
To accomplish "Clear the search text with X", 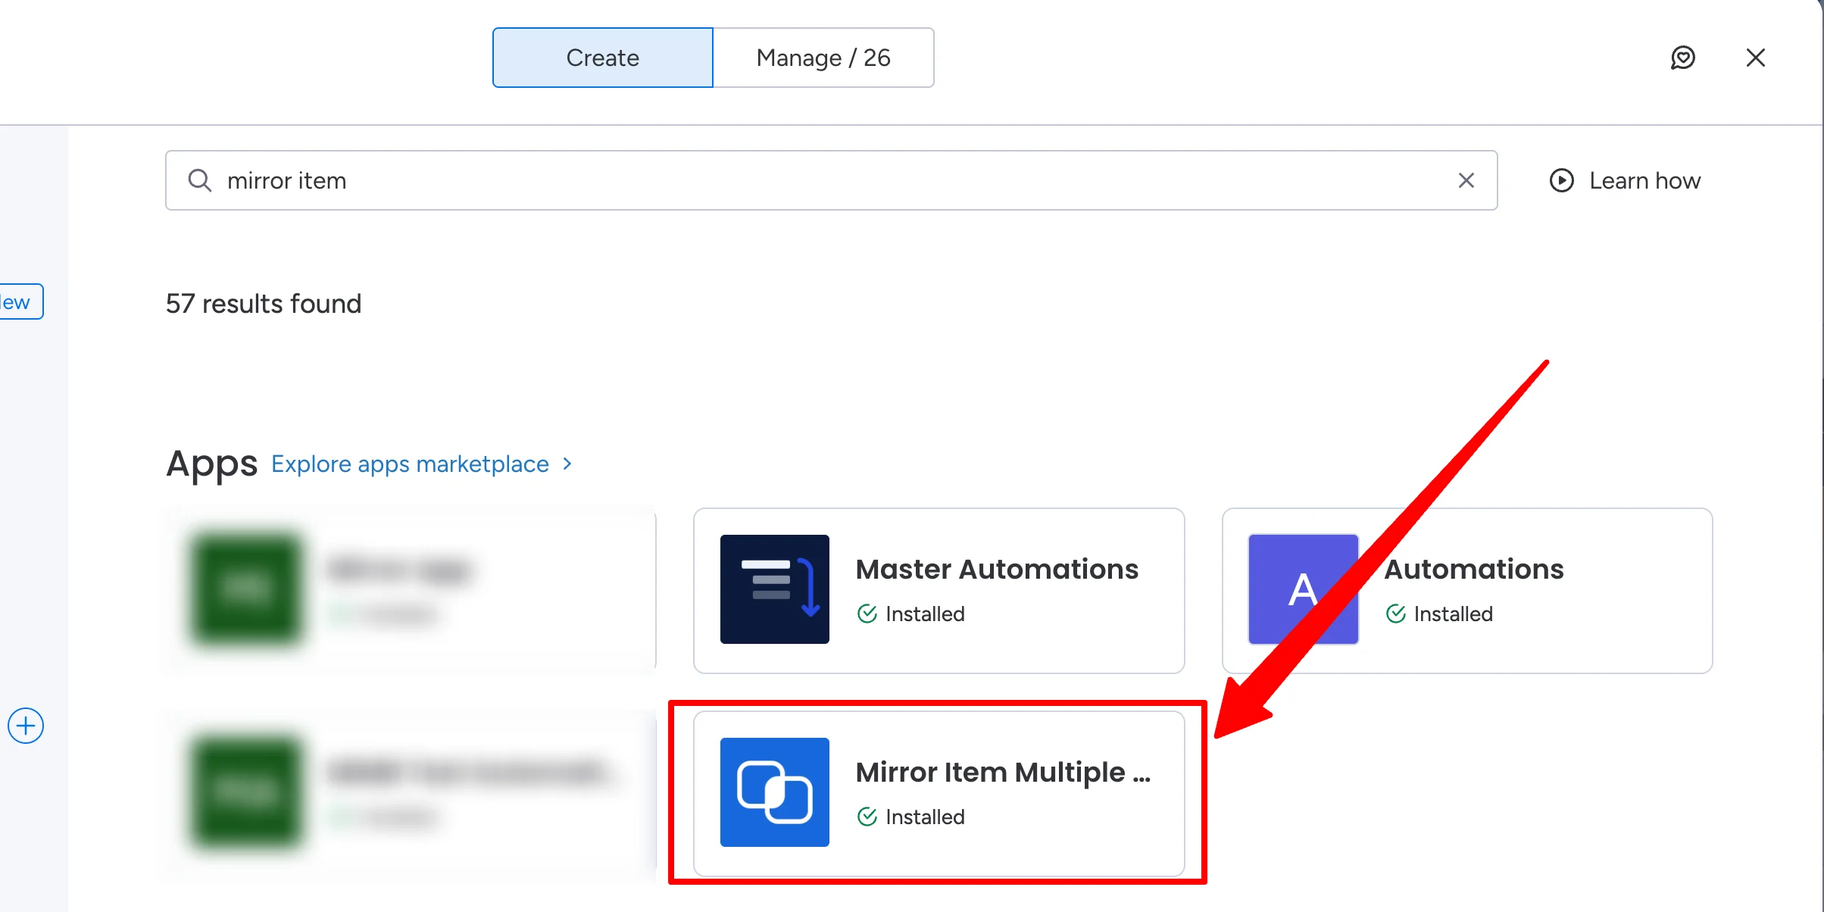I will click(x=1466, y=180).
